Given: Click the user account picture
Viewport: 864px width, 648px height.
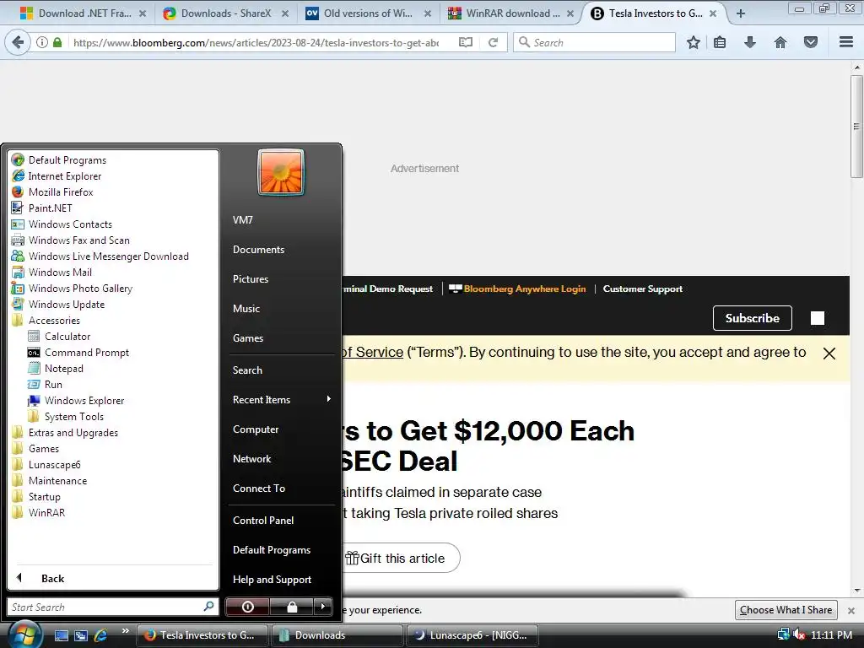Looking at the screenshot, I should click(280, 172).
